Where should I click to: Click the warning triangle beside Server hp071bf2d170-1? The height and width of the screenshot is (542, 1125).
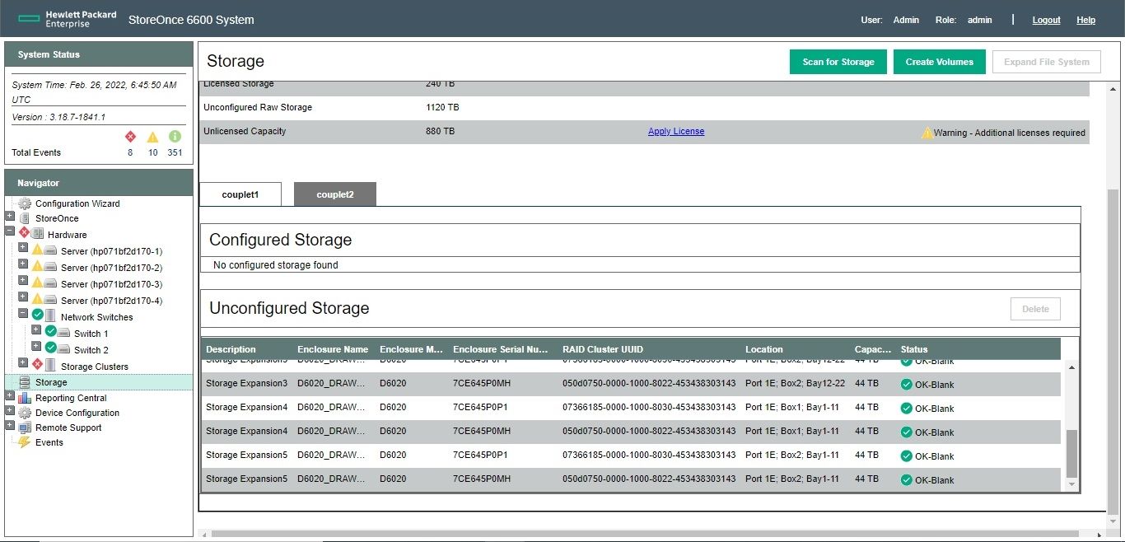37,250
